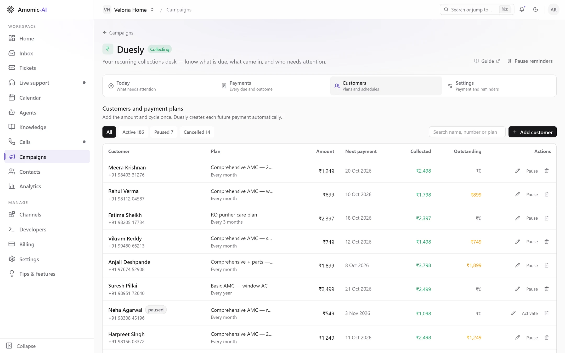Open Analytics sidebar item
This screenshot has width=565, height=353.
point(47,186)
